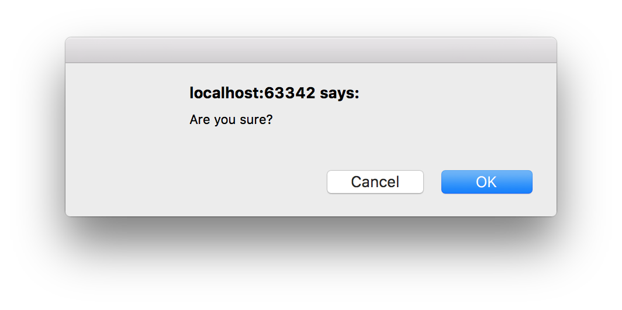Select the word 'localhost' in the heading
The image size is (622, 310).
point(225,93)
